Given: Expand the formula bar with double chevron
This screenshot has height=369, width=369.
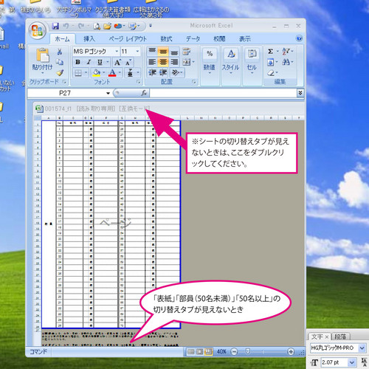Looking at the screenshot, I should (x=300, y=93).
